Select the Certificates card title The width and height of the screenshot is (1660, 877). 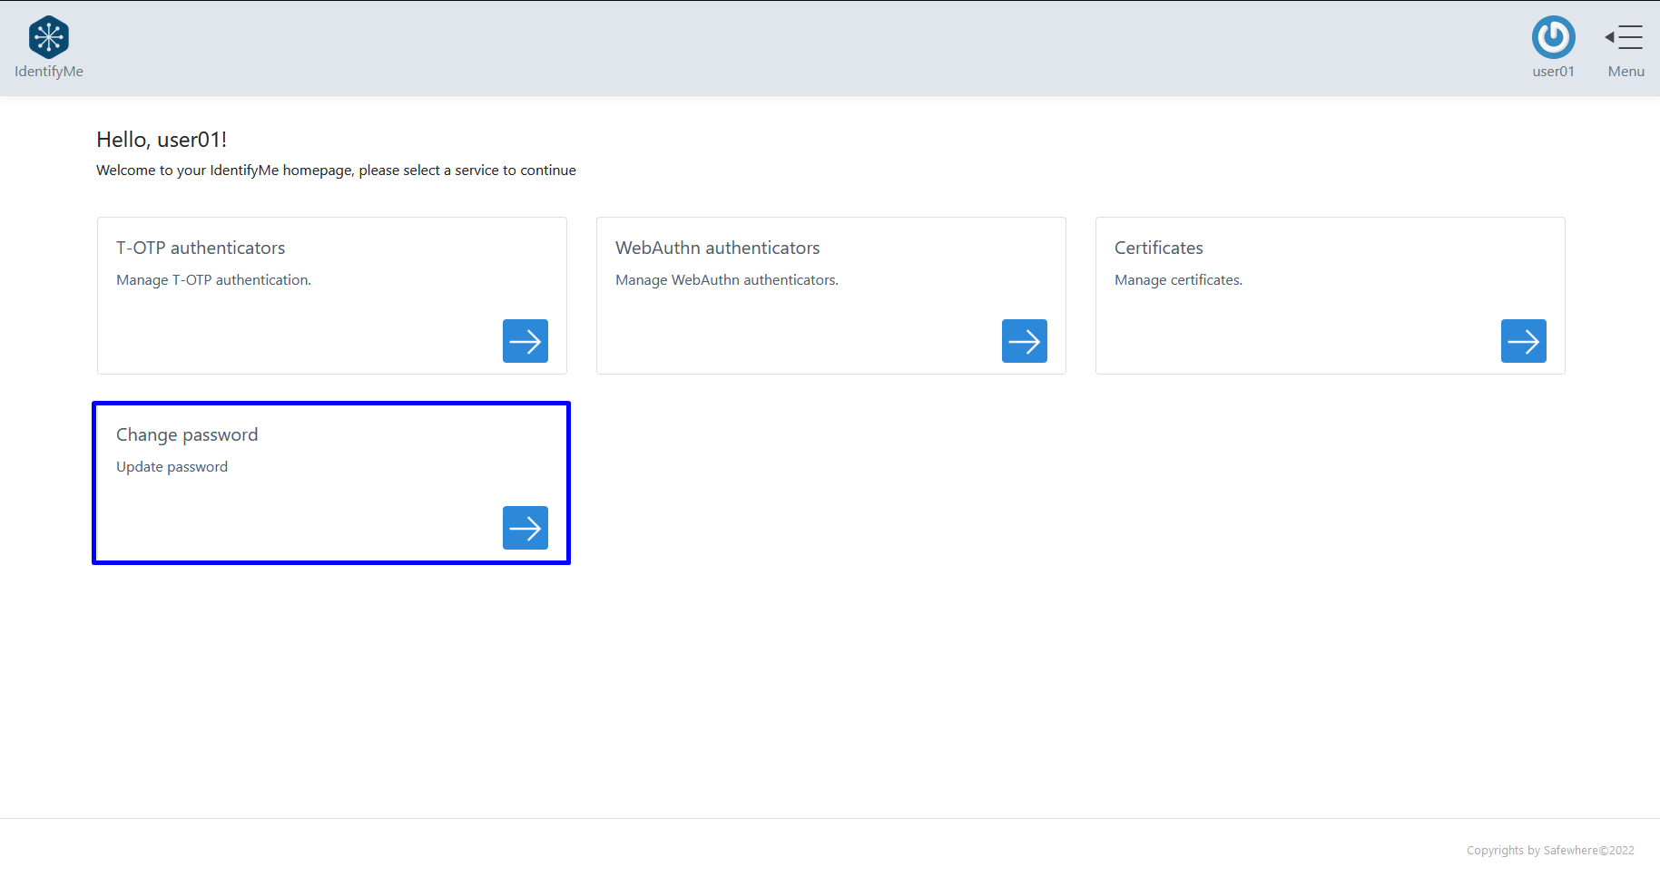pos(1158,248)
